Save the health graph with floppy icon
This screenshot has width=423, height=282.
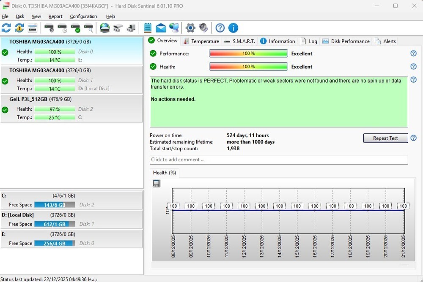(x=157, y=183)
